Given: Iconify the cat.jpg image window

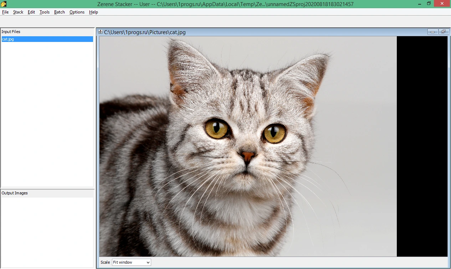Looking at the screenshot, I should 432,32.
